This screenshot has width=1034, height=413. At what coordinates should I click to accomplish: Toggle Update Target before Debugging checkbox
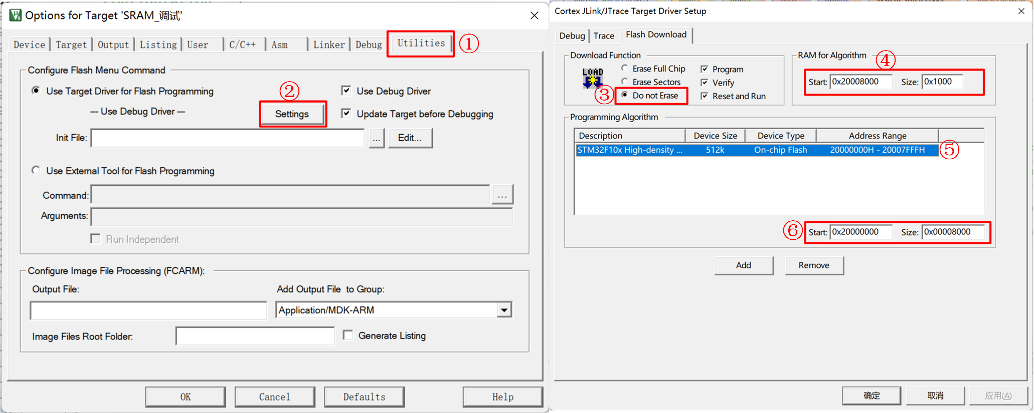coord(346,114)
